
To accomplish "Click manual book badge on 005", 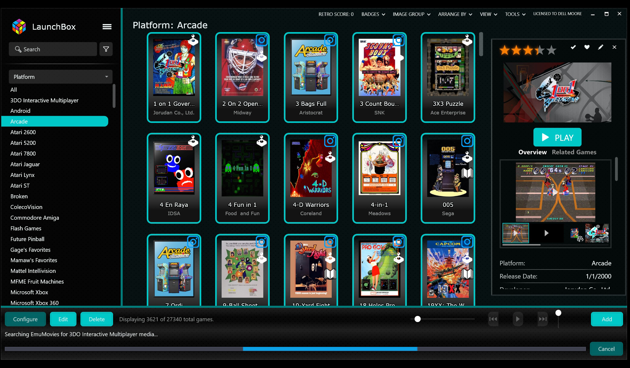I will tap(467, 173).
